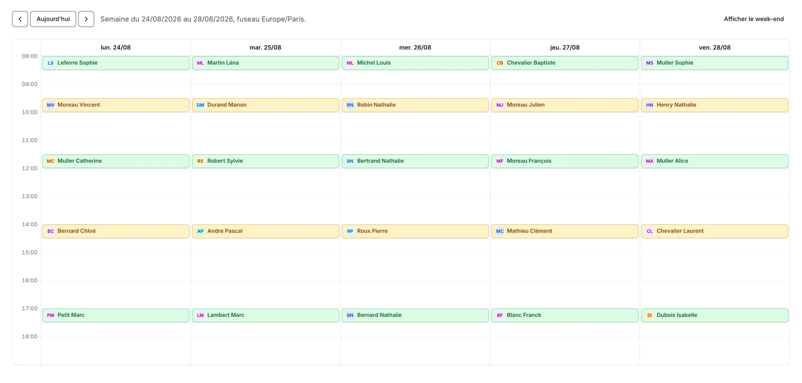
Task: Select the ven. 28/08 day header
Action: pyautogui.click(x=715, y=48)
